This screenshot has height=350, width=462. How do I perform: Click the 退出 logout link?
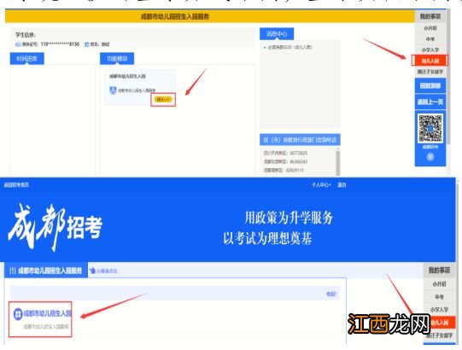342,185
